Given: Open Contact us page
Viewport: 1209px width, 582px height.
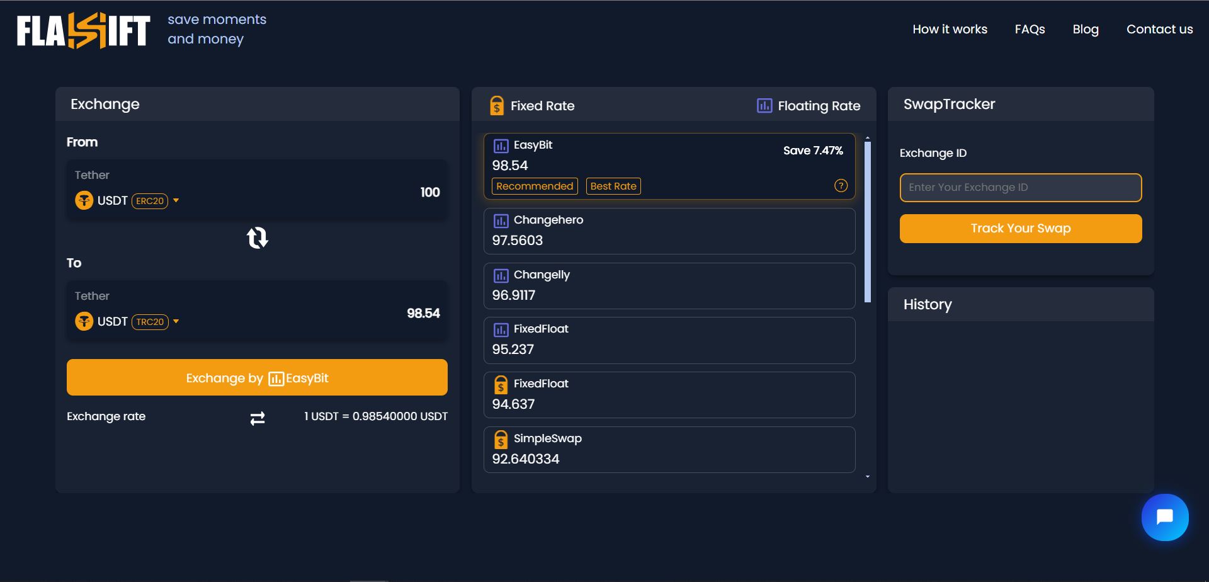Looking at the screenshot, I should (1159, 29).
